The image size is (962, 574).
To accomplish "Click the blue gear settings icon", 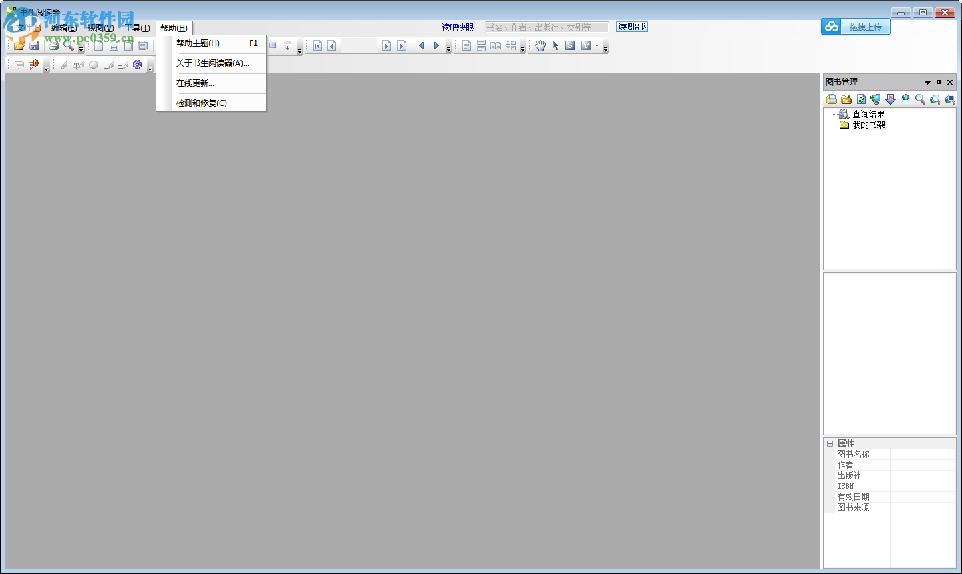I will coord(138,65).
